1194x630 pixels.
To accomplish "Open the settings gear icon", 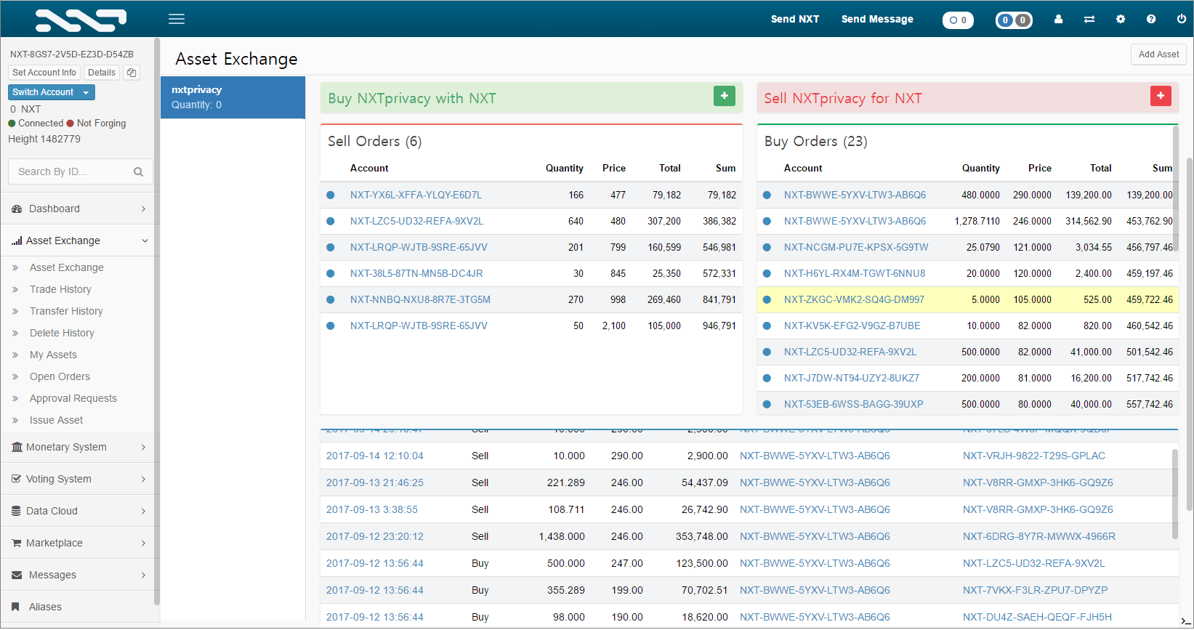I will click(1121, 20).
